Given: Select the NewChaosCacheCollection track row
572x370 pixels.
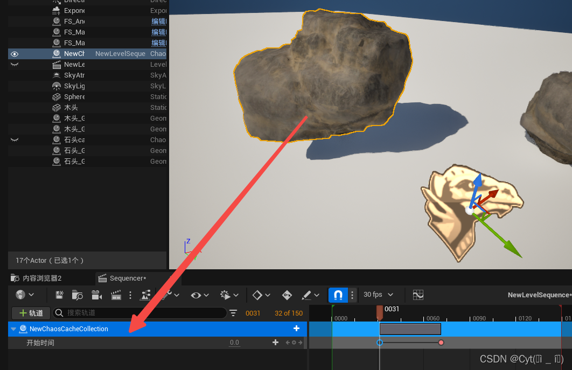Looking at the screenshot, I should pyautogui.click(x=157, y=329).
